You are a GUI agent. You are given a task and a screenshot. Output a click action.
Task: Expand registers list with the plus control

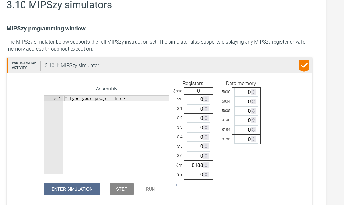[177, 185]
